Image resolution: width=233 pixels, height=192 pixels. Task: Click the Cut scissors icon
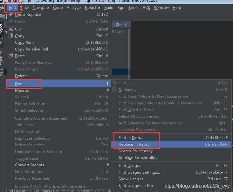(x=11, y=29)
